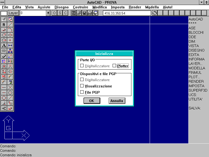The width and height of the screenshot is (209, 157).
Task: Open BLOCCHI in the side screen menu
Action: tap(196, 32)
